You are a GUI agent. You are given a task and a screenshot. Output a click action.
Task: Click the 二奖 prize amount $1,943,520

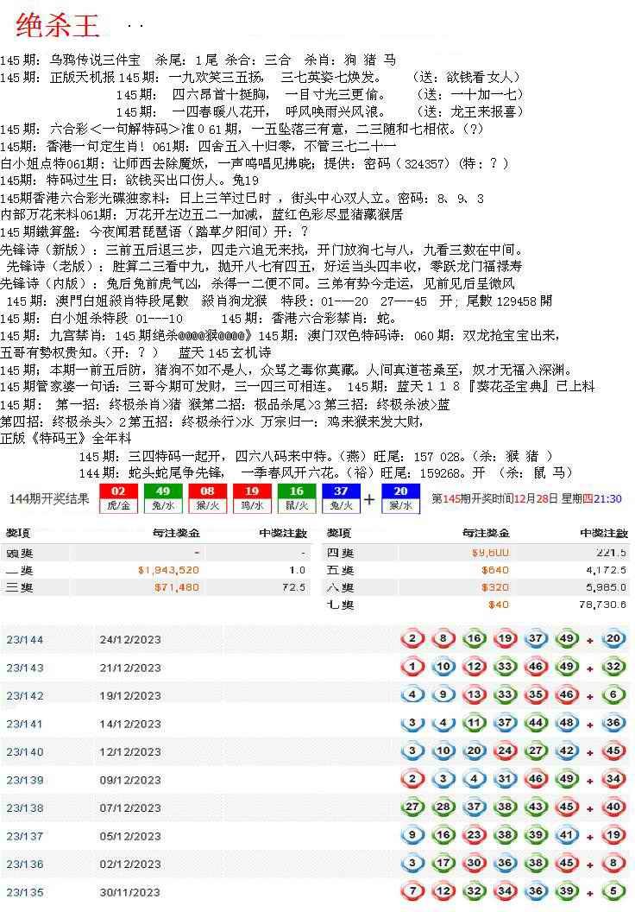(168, 570)
